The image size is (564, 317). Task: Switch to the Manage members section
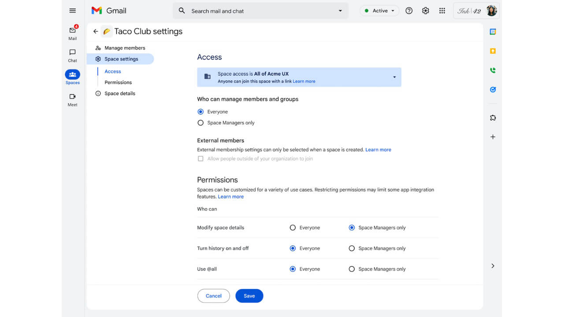pos(125,48)
